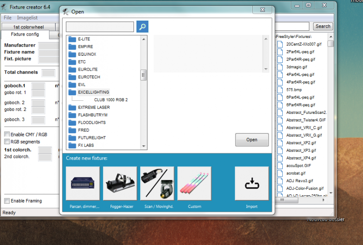Click the magnifier search icon in Open dialog
Viewport: 363px width, 245px height.
pyautogui.click(x=142, y=27)
